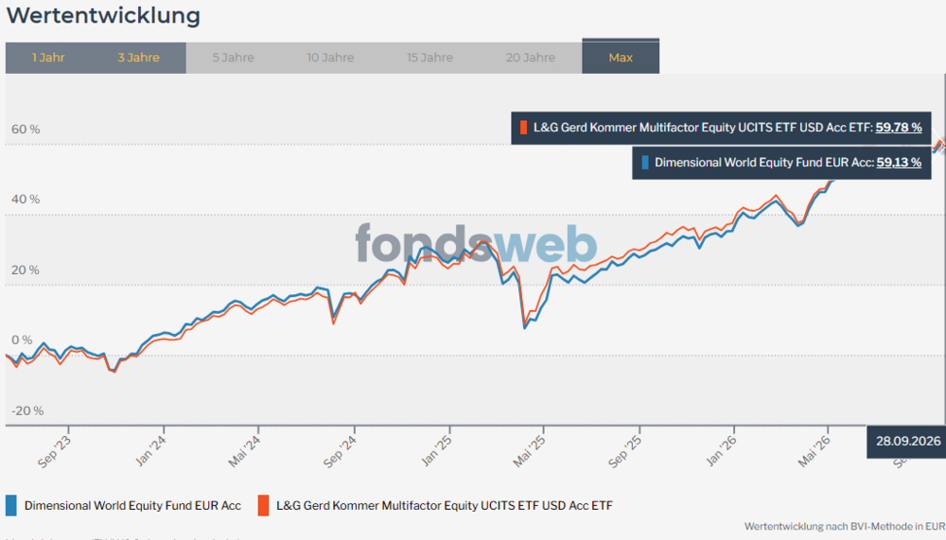
Task: Switch to the 3 Jahre tab
Action: (x=139, y=58)
